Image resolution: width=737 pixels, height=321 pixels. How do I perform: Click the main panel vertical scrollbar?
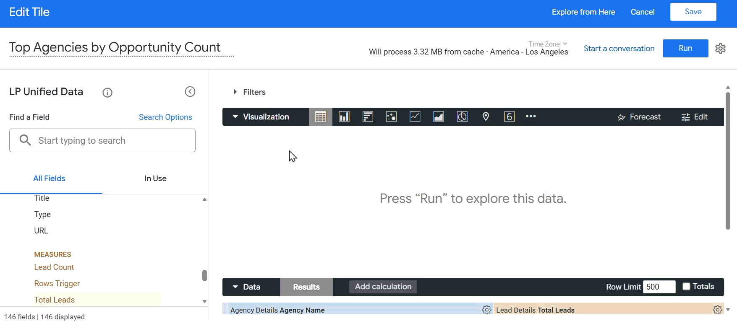728,161
